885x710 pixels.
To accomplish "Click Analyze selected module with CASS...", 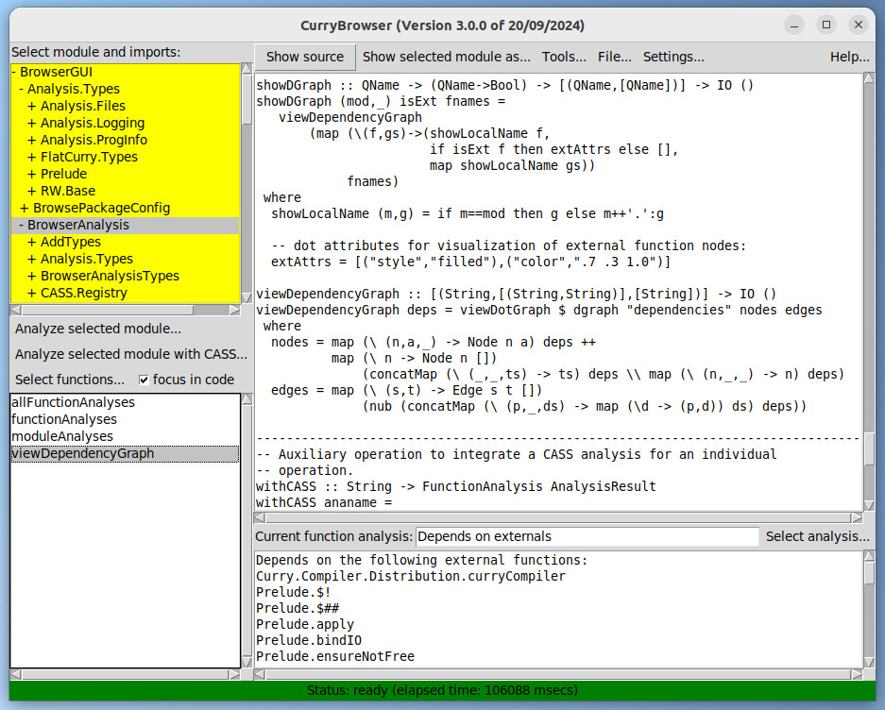I will coord(131,355).
